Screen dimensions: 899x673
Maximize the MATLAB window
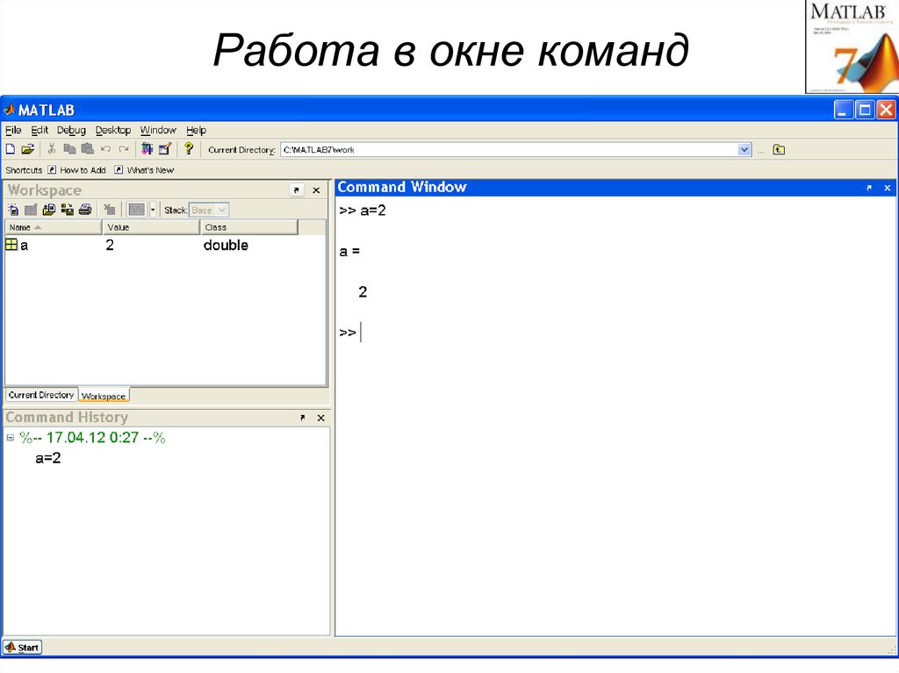pyautogui.click(x=864, y=110)
